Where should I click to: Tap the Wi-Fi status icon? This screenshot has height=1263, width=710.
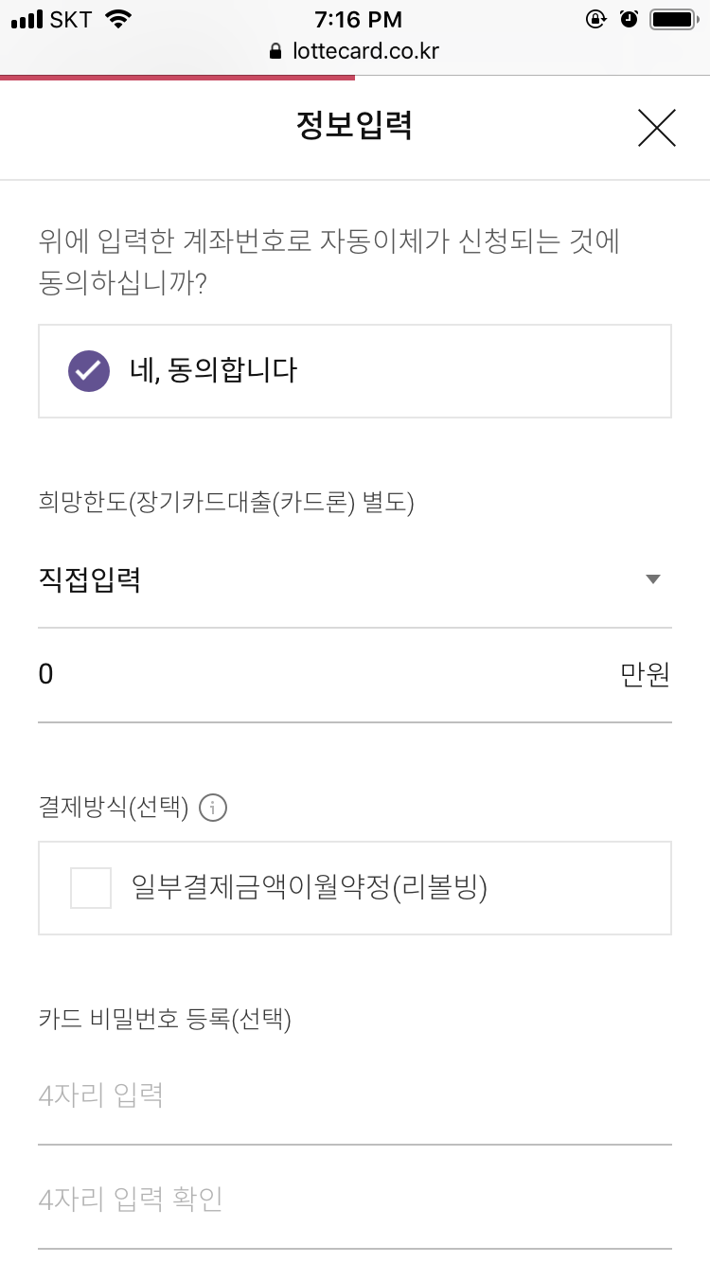click(118, 19)
